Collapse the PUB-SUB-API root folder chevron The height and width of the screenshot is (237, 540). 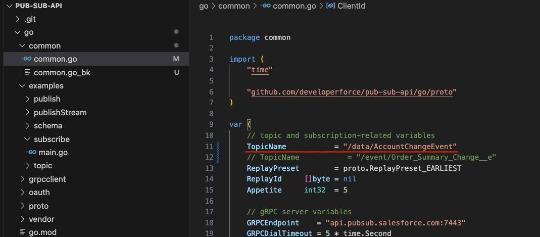pos(10,6)
